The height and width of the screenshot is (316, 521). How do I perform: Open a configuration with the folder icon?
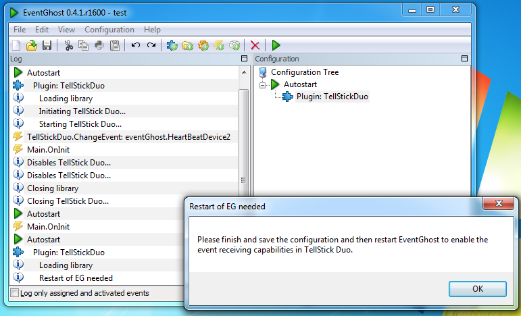[32, 45]
